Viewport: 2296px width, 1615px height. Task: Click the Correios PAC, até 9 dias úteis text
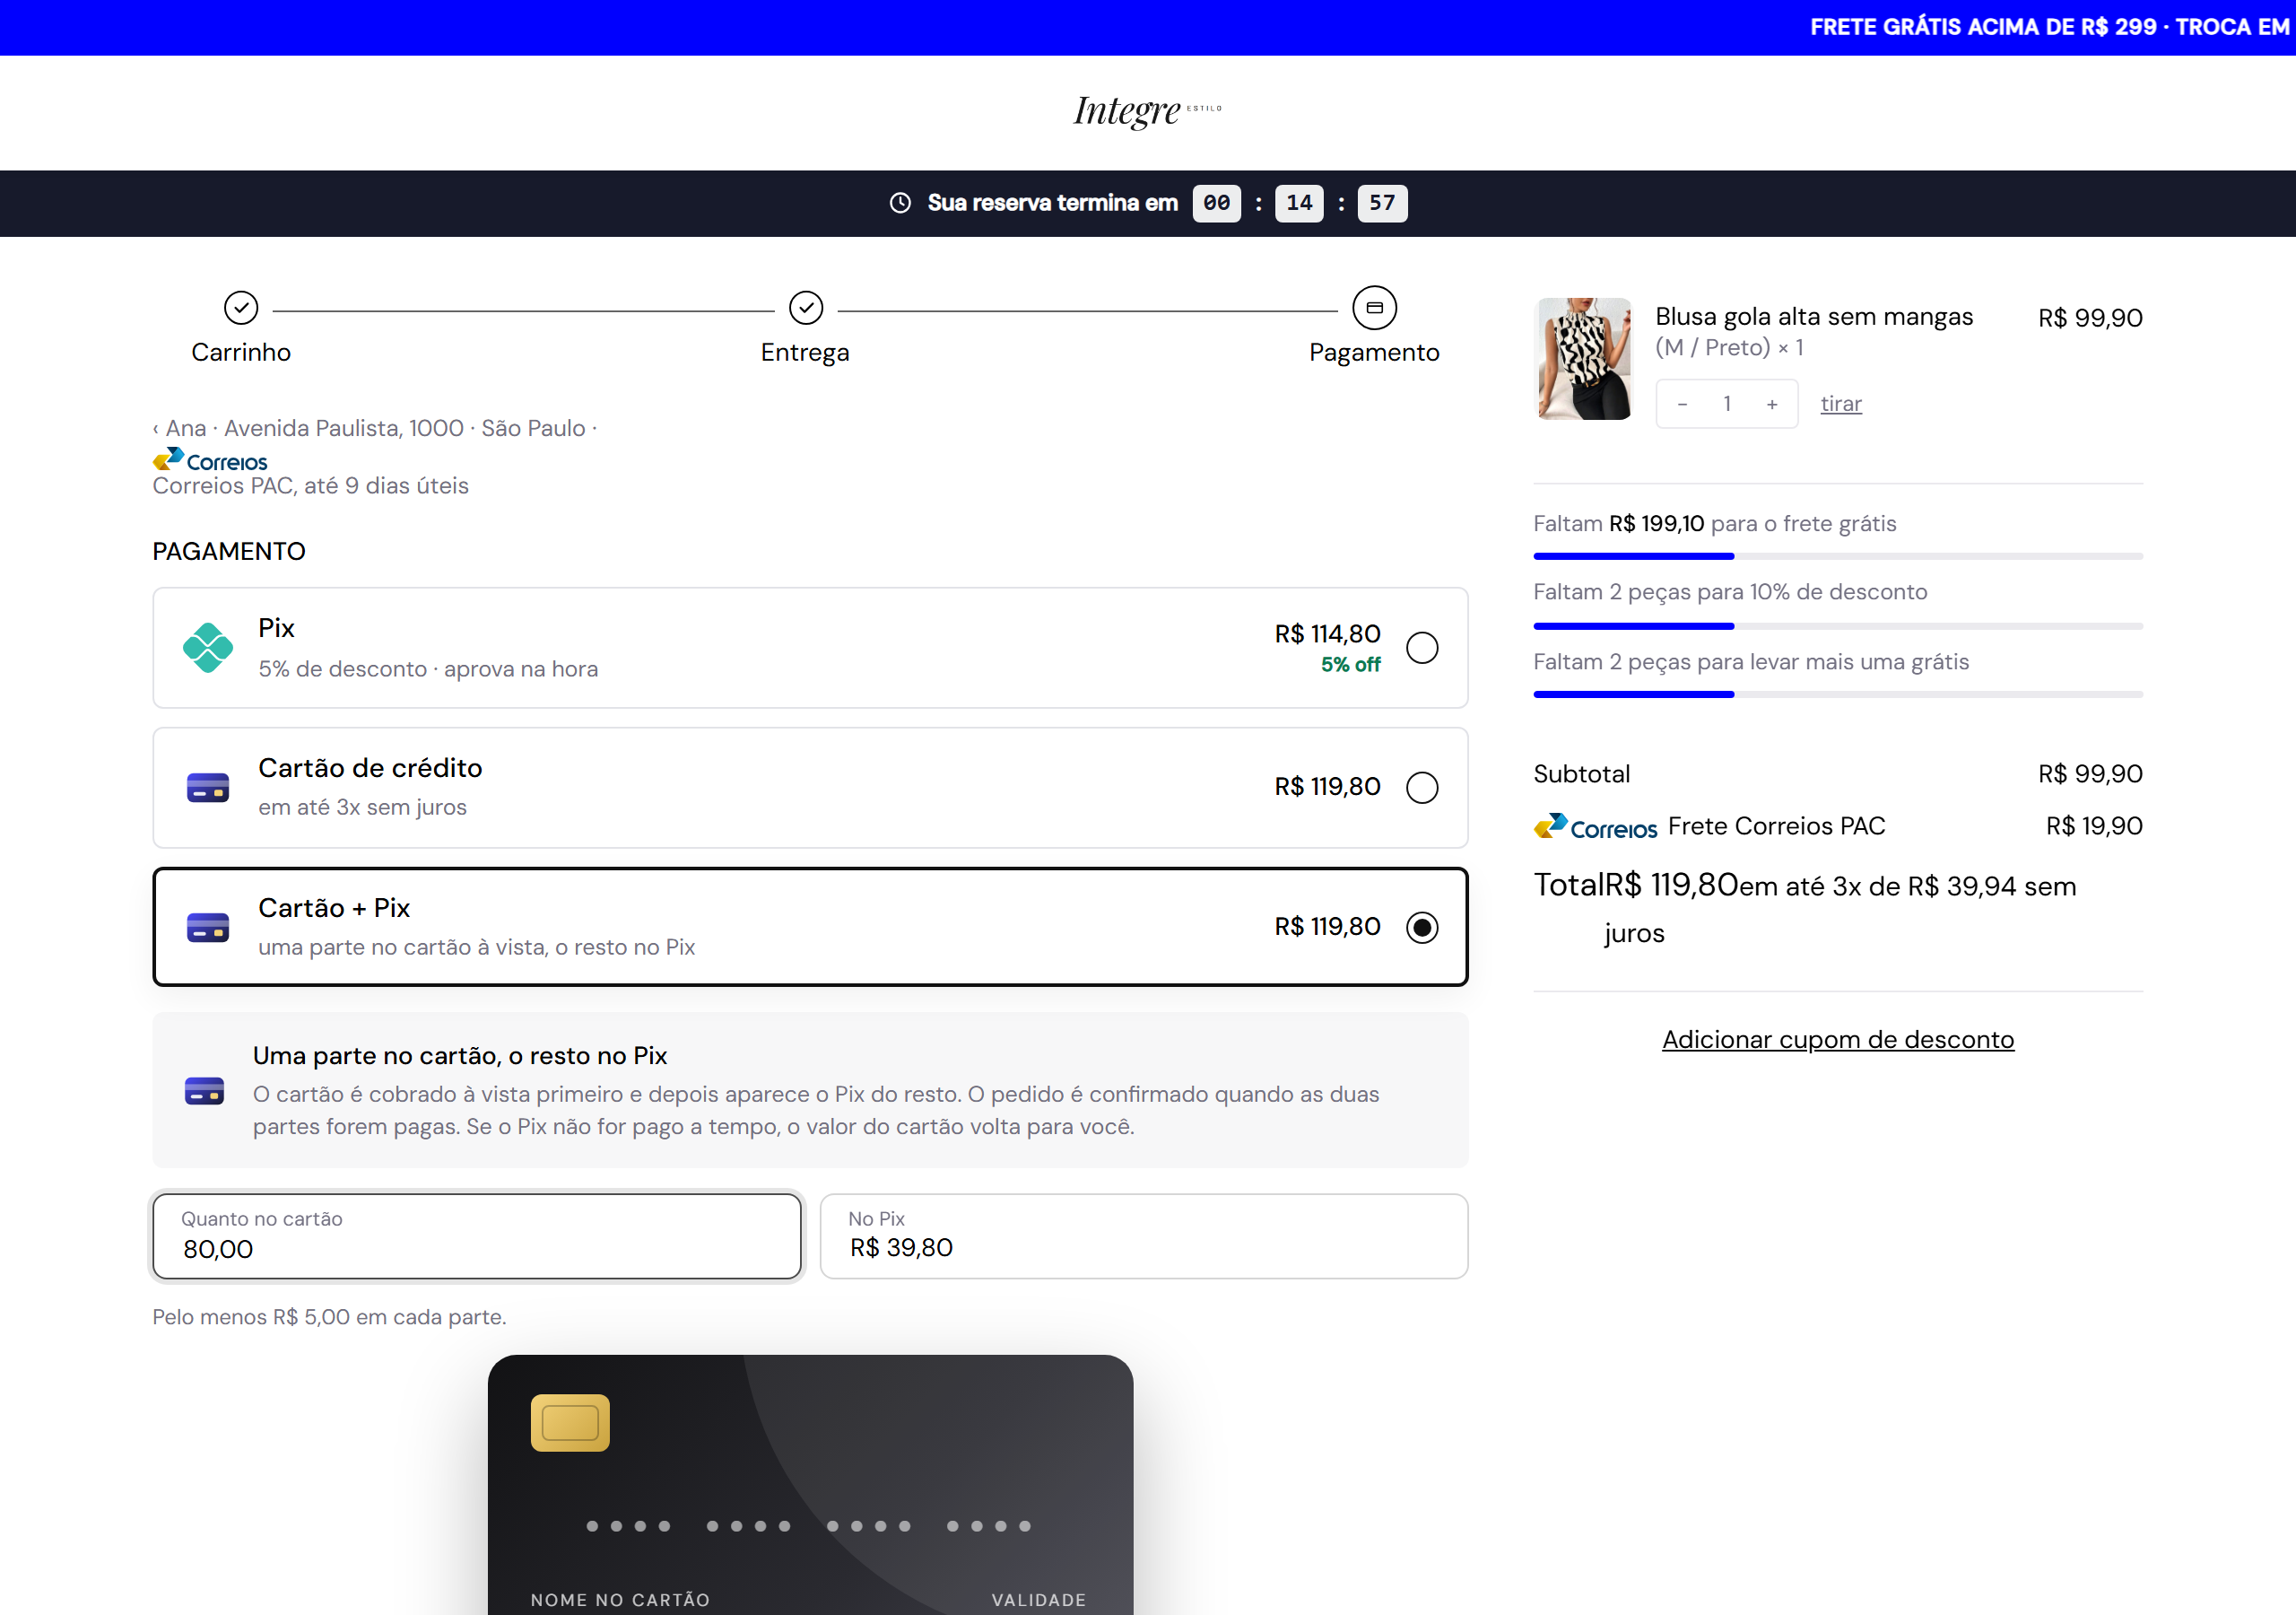pos(310,485)
